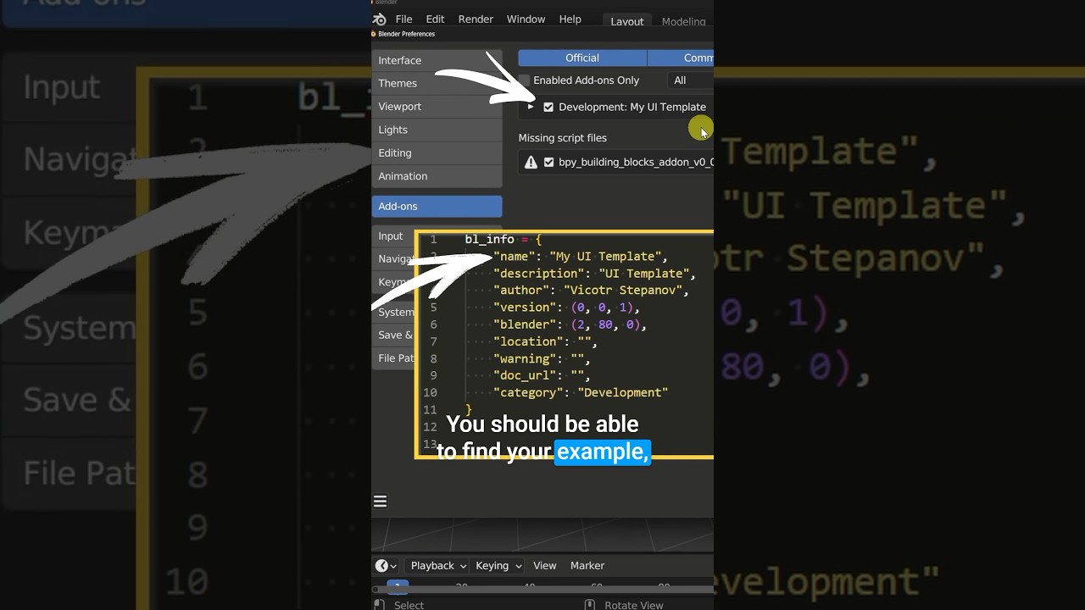
Task: Click the 'Missing script files' label
Action: pyautogui.click(x=563, y=138)
